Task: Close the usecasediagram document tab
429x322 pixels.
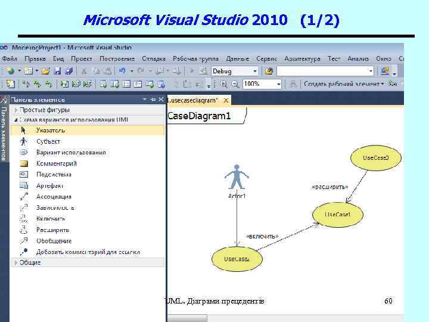Action: pyautogui.click(x=226, y=101)
